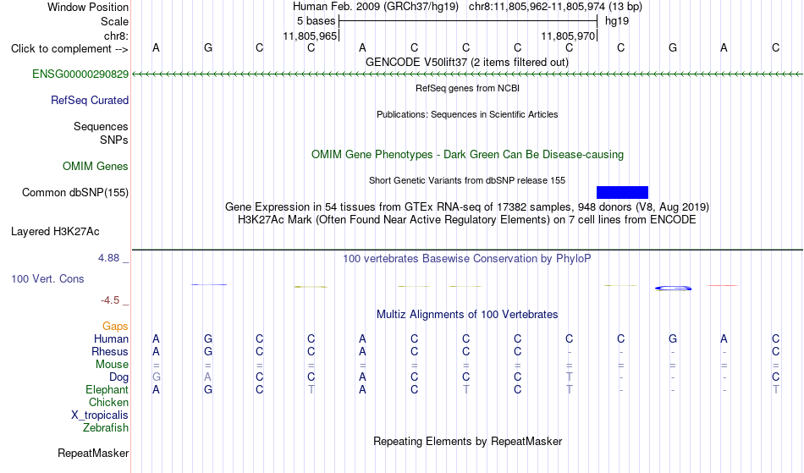804x473 pixels.
Task: Click the Sequences track label
Action: coord(101,127)
